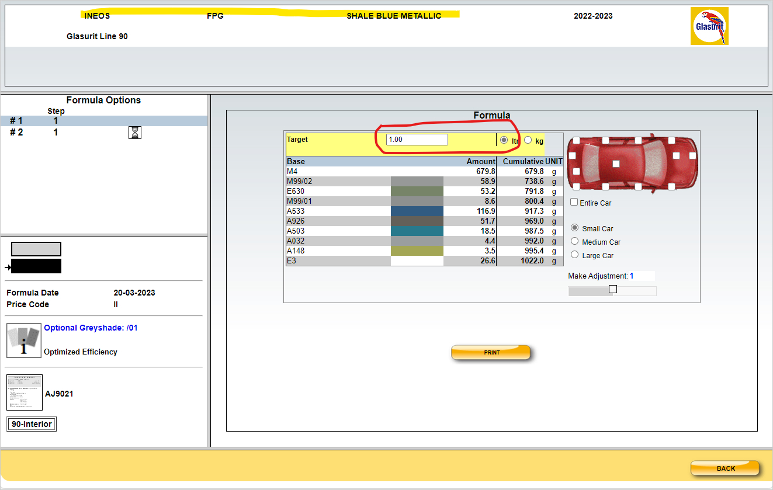Image resolution: width=773 pixels, height=490 pixels.
Task: Choose the Large Car option
Action: [575, 255]
